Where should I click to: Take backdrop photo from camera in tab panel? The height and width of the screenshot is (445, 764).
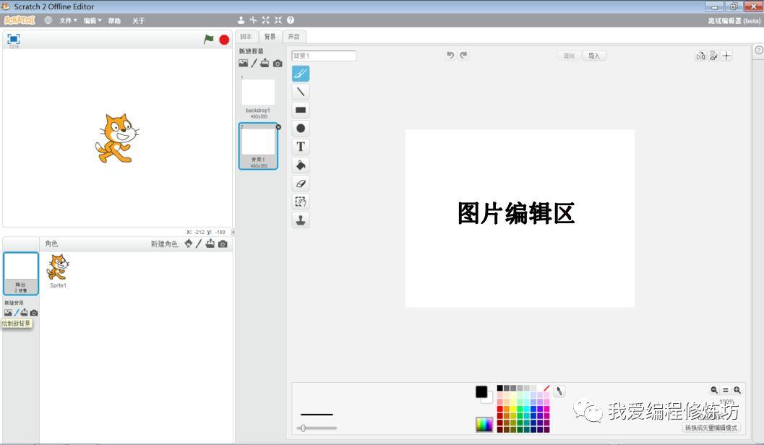(278, 64)
